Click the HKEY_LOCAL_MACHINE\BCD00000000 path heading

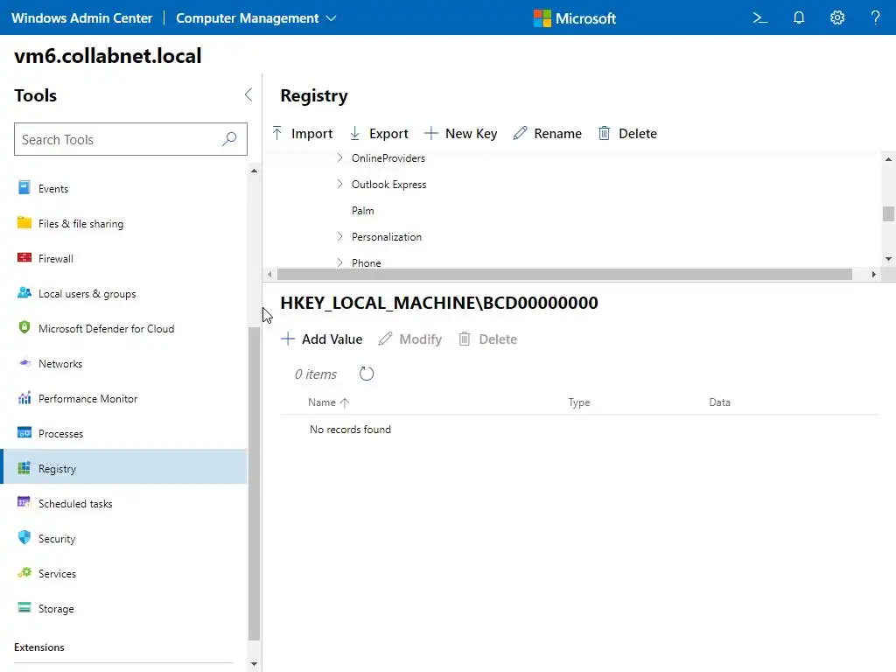439,303
